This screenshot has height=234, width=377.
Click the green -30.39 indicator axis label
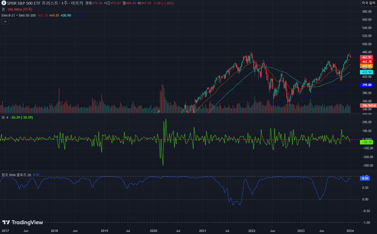[367, 142]
